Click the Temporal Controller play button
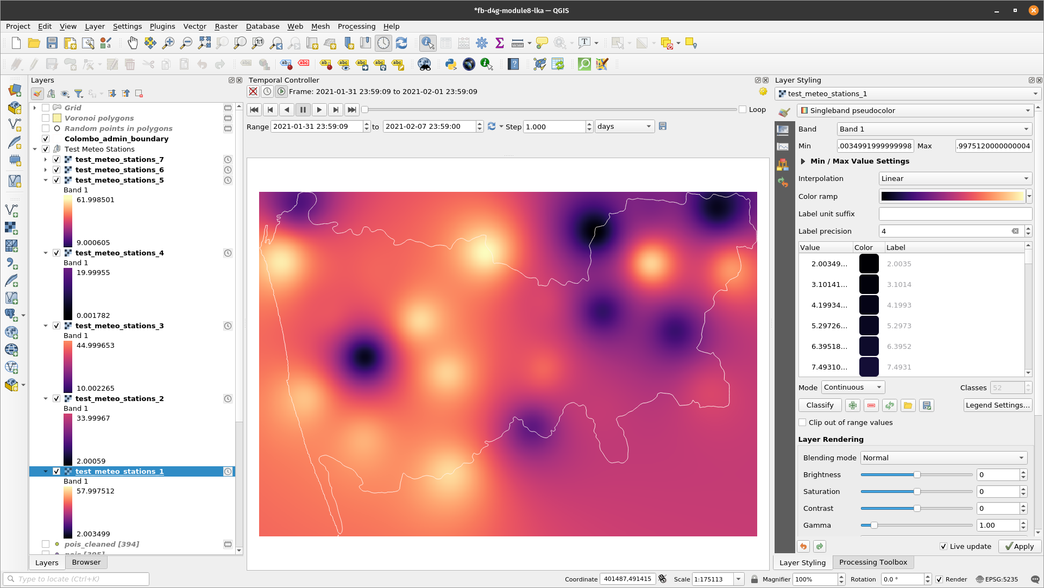Viewport: 1044px width, 588px height. pos(319,109)
